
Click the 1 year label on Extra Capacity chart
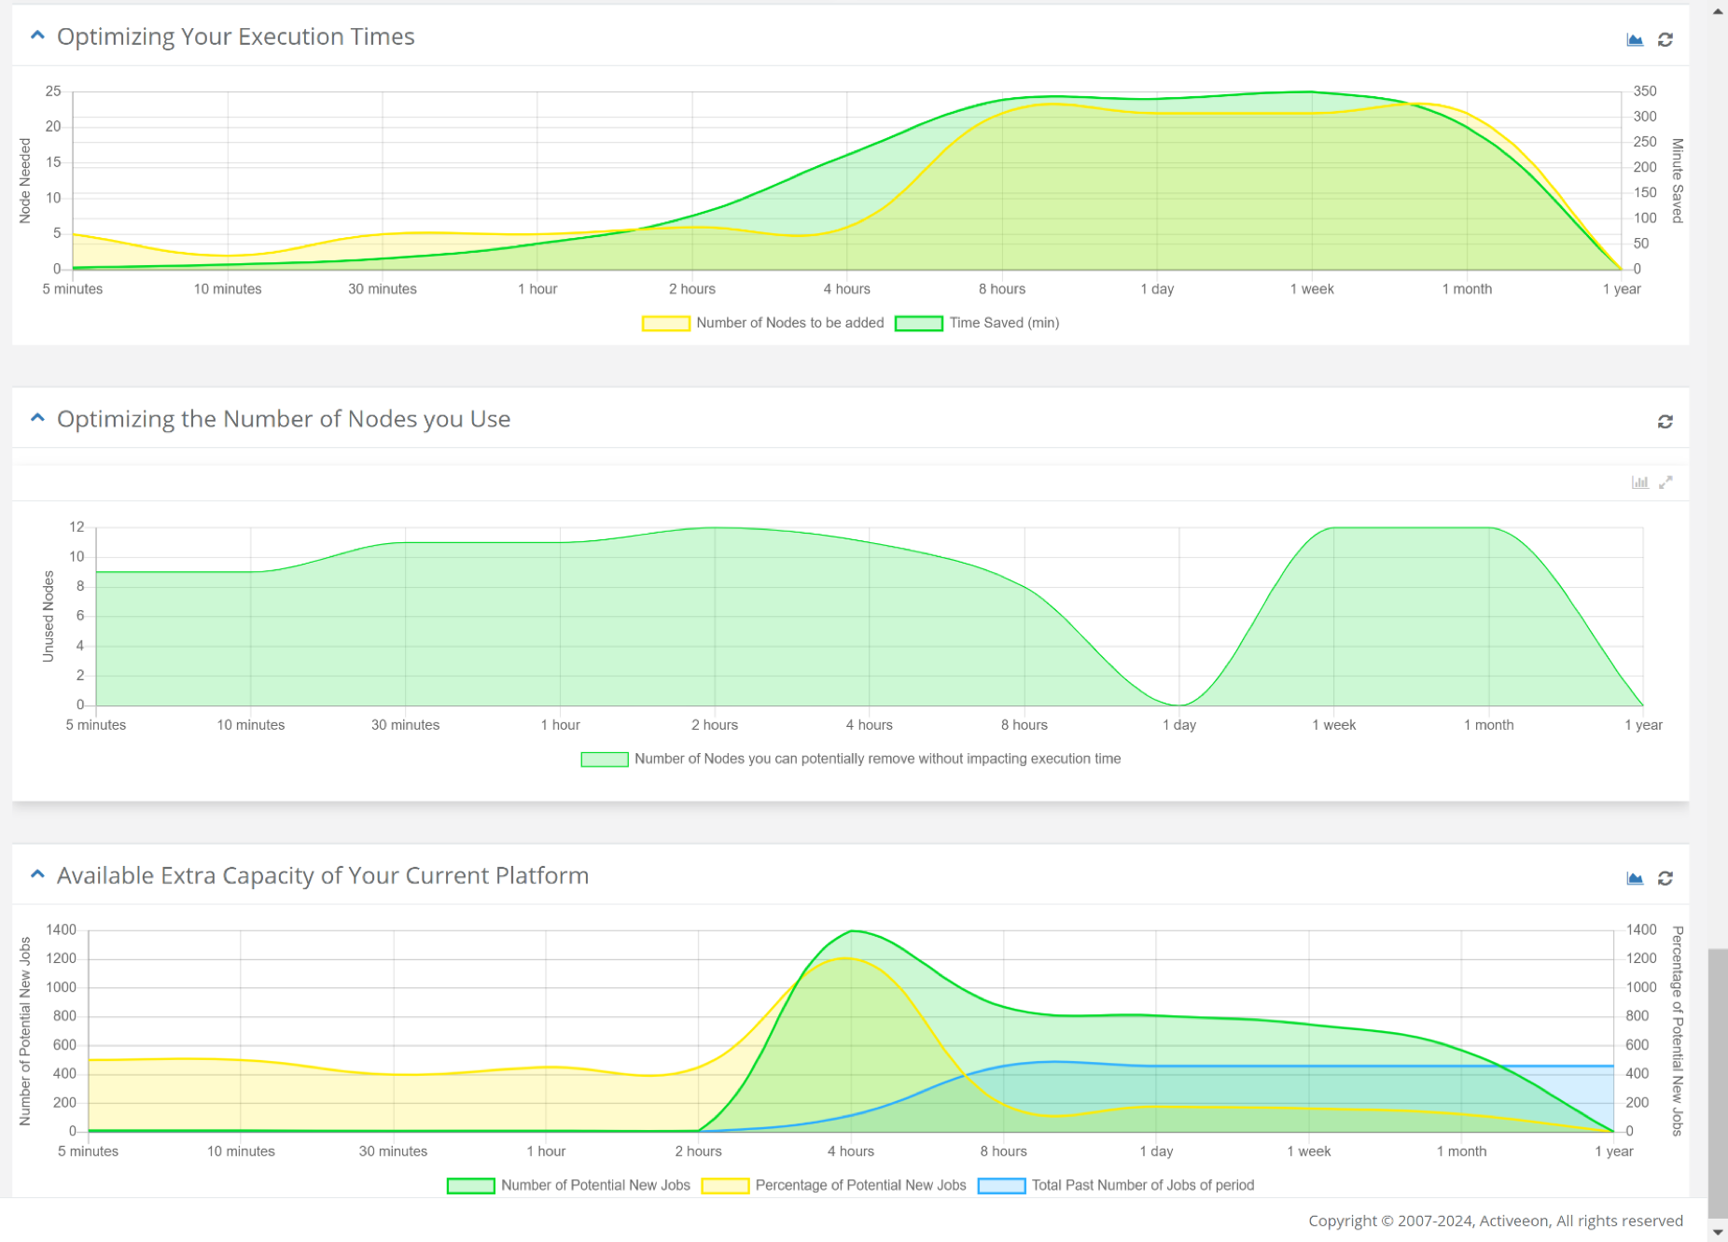tap(1614, 1151)
